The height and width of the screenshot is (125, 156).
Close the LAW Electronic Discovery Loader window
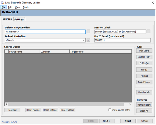coord(153,3)
